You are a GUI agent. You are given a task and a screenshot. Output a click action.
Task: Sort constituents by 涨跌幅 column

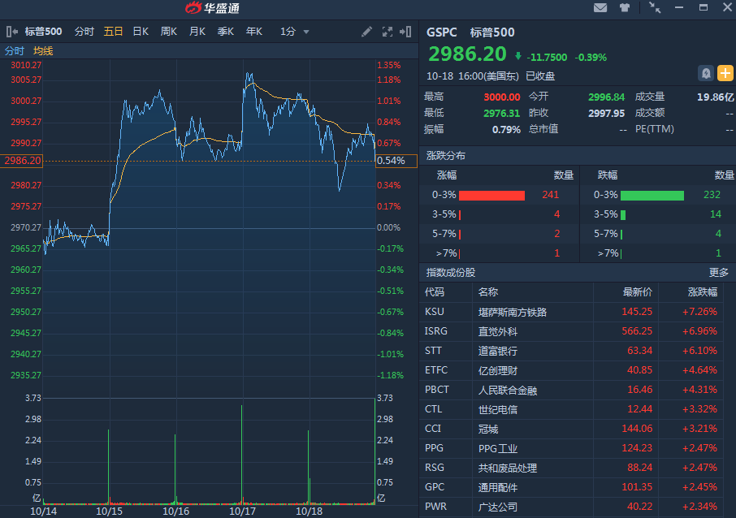pos(702,292)
